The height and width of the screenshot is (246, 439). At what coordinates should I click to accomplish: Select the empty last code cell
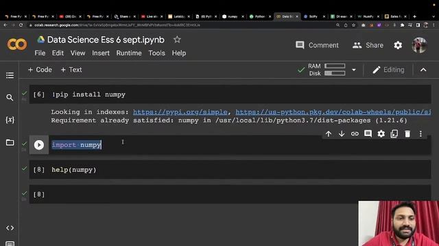(230, 194)
